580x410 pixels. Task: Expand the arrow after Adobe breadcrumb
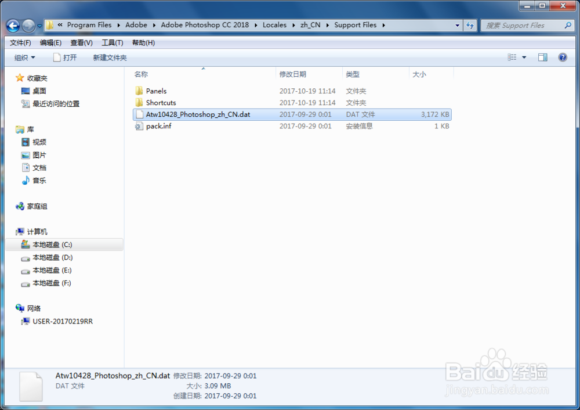pyautogui.click(x=154, y=25)
